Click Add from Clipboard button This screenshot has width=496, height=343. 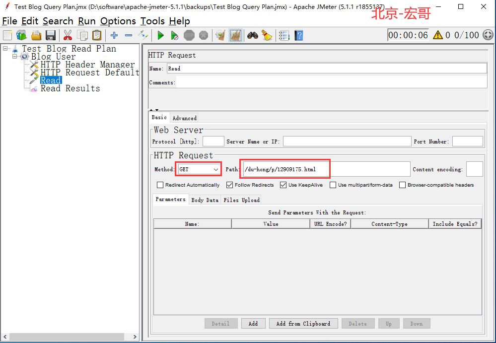click(x=303, y=324)
